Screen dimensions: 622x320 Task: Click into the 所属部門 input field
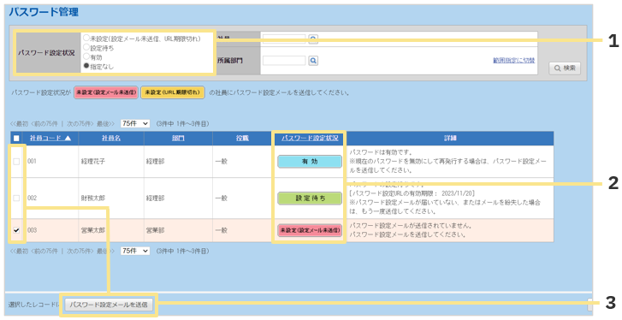[284, 61]
